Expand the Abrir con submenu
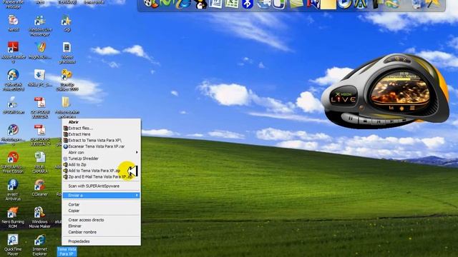This screenshot has height=257, width=458. (101, 153)
